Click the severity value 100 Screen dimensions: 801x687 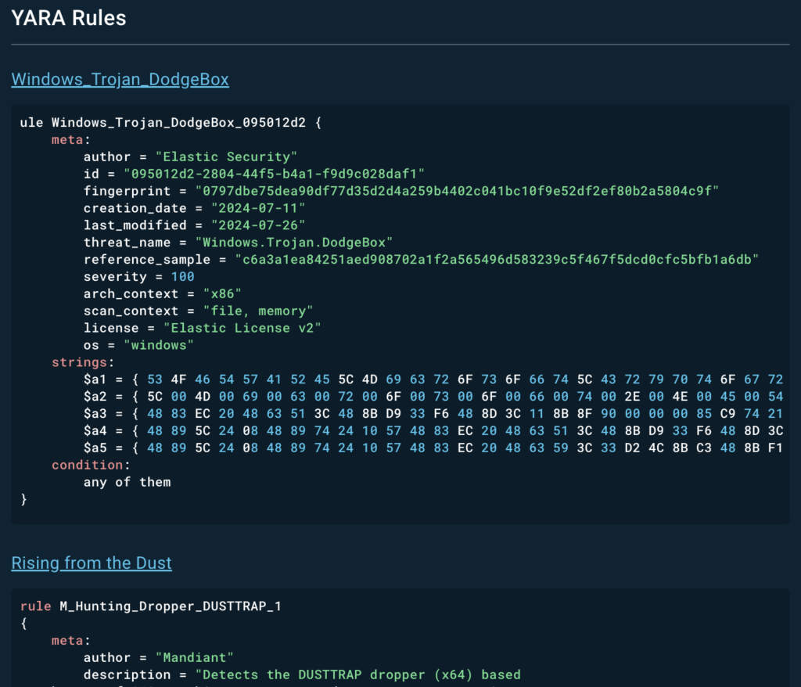(x=182, y=276)
